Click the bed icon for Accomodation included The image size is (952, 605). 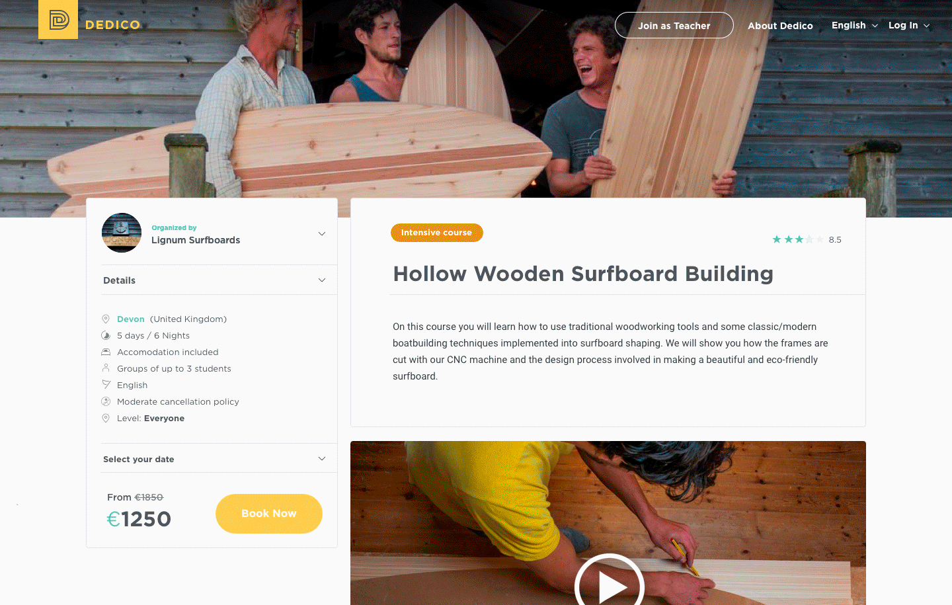click(106, 352)
